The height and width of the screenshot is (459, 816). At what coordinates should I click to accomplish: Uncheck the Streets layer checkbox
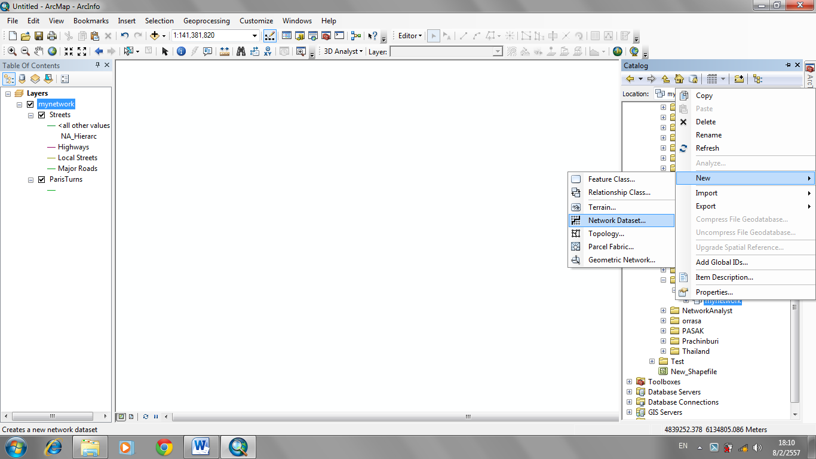41,115
